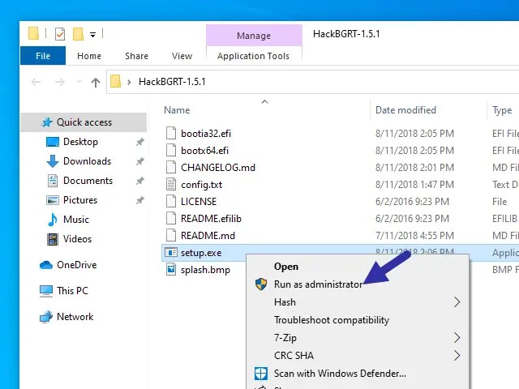519x389 pixels.
Task: Select the bootia32.efi file
Action: (x=206, y=133)
